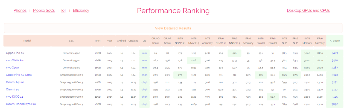The width and height of the screenshot is (347, 108).
Task: Click AI Score 3092 for Redmi K70 Pro
Action: 335,104
